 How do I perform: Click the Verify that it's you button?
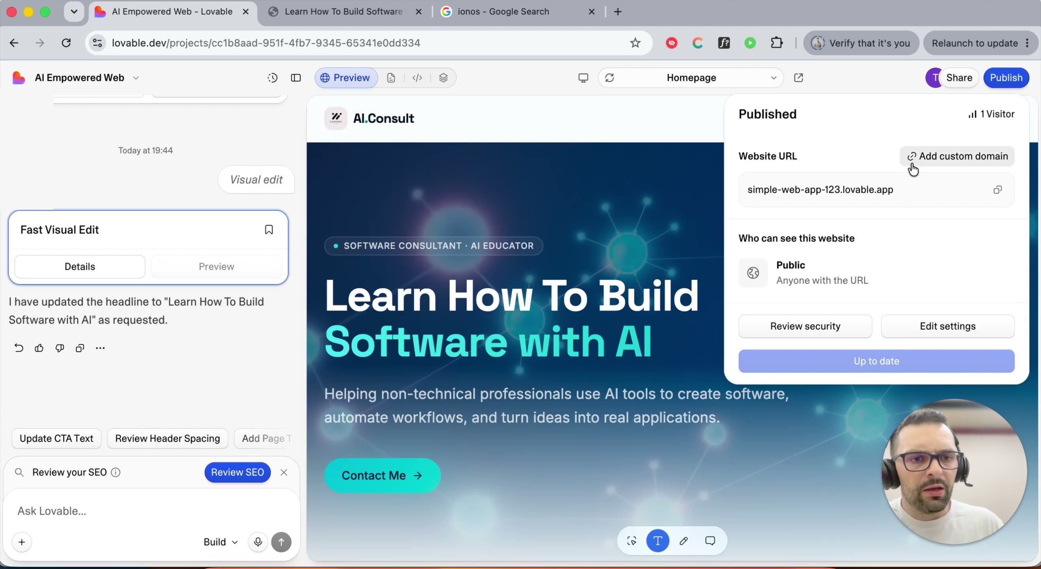pyautogui.click(x=861, y=43)
